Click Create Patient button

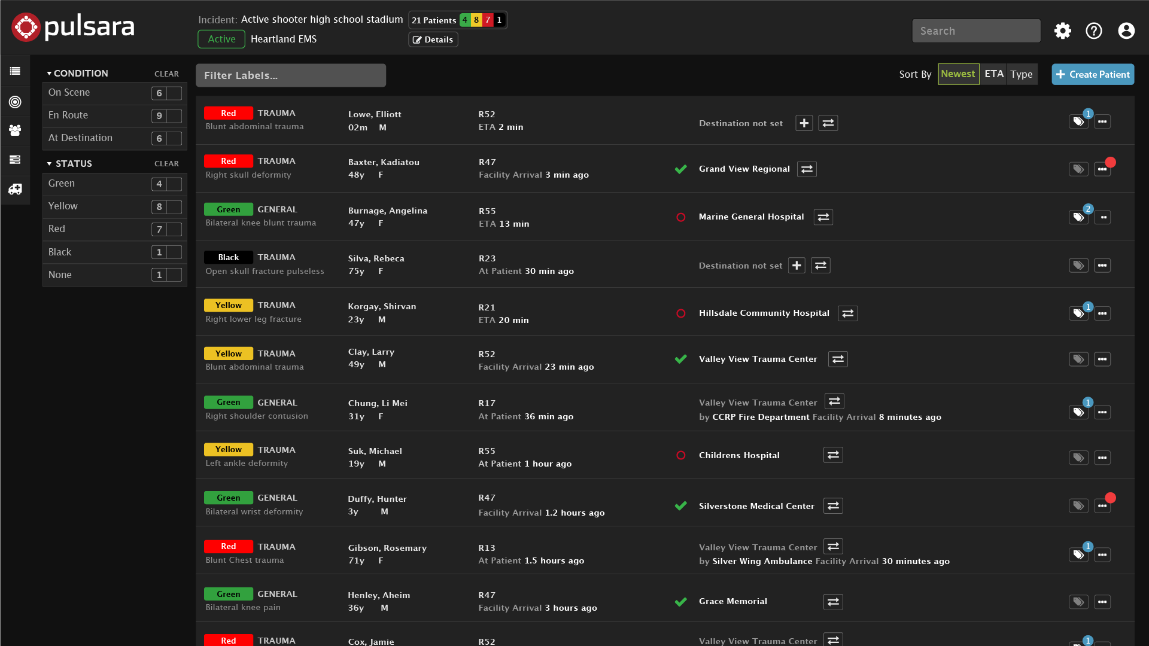[1092, 74]
